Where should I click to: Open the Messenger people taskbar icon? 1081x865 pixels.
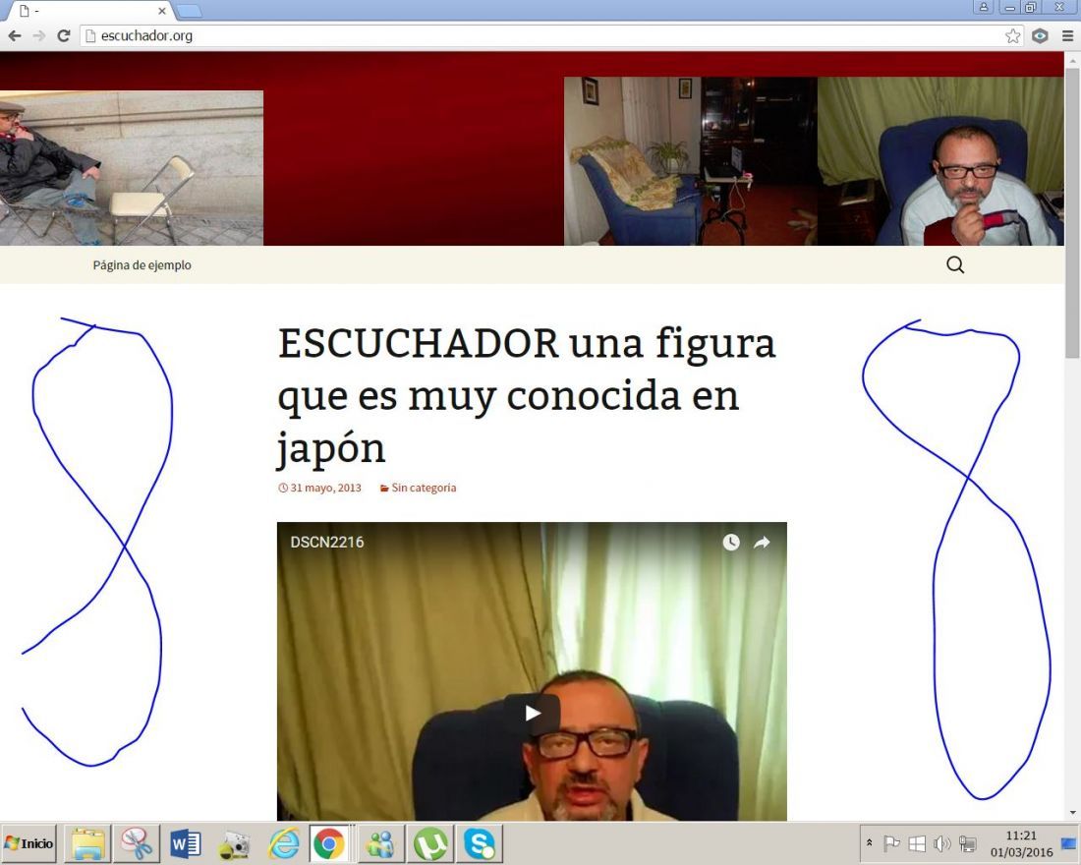point(380,843)
